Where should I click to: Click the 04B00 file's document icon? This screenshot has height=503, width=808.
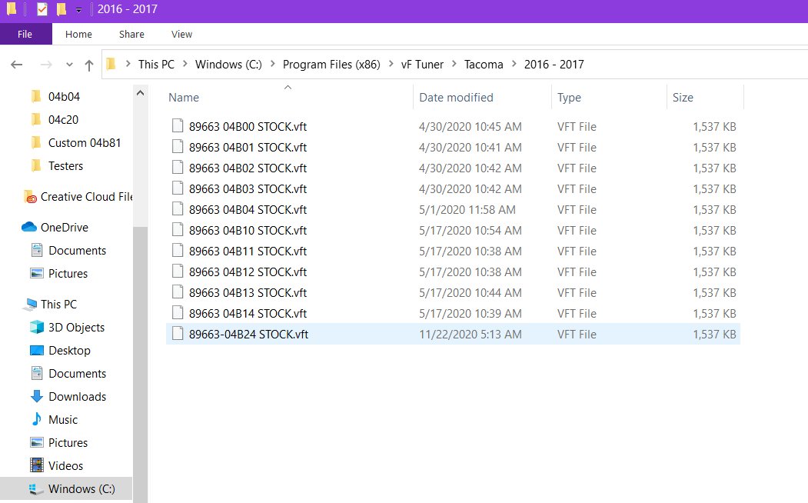click(178, 126)
